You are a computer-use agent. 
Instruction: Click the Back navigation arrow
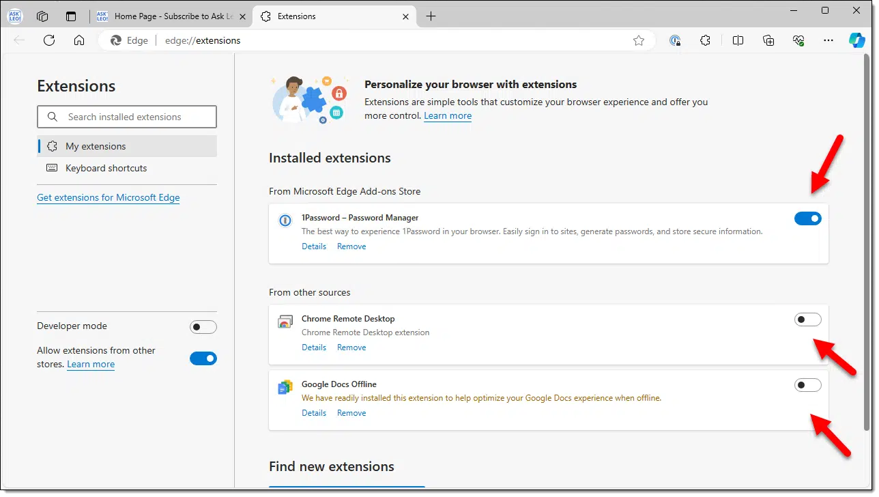click(19, 40)
